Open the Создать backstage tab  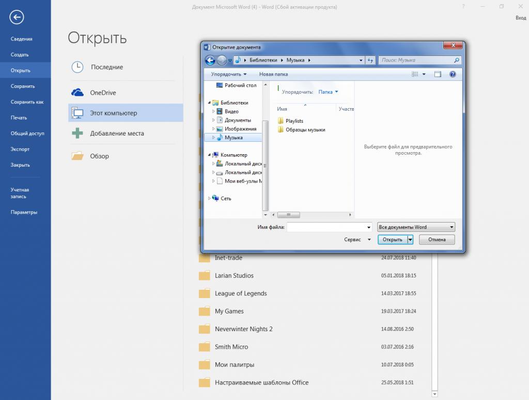pos(20,55)
